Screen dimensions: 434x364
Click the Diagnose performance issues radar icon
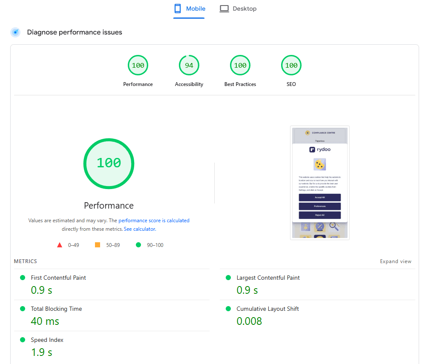tap(15, 32)
